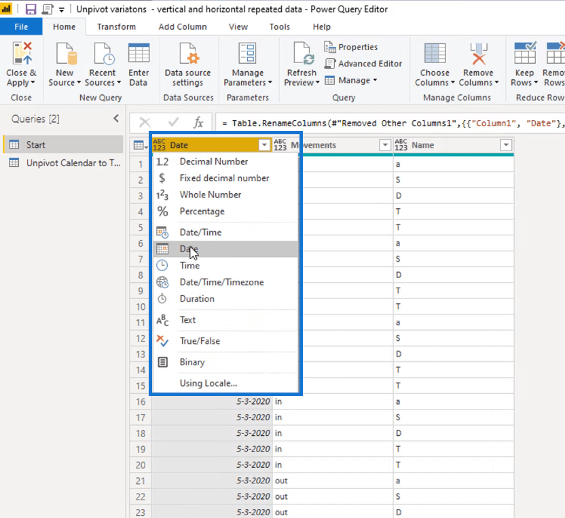Click the Date column ABC123 type icon
The height and width of the screenshot is (518, 565).
coord(160,145)
